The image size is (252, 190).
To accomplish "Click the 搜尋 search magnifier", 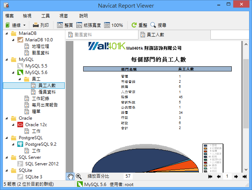I will coord(158,25).
